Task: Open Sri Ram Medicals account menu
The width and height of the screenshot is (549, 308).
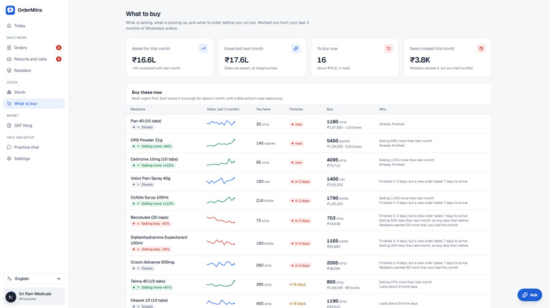Action: pos(34,296)
